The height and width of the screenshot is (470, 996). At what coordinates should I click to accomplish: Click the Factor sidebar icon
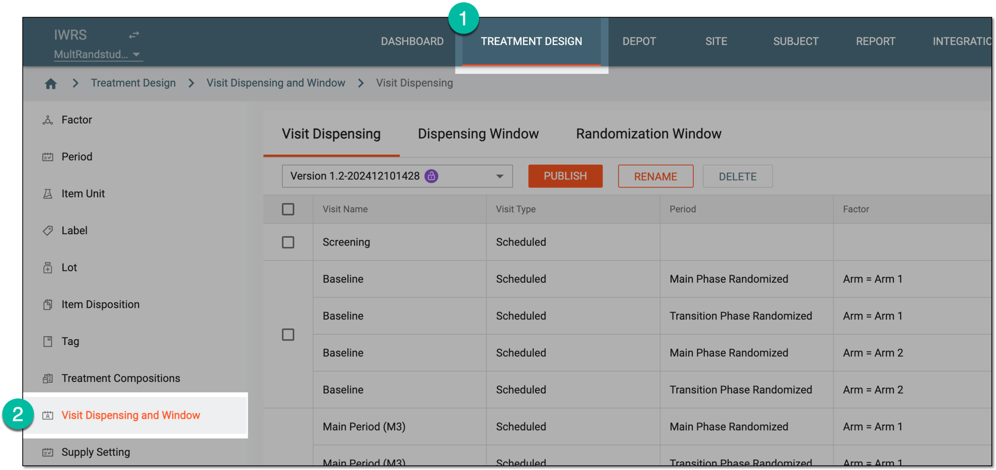pyautogui.click(x=48, y=120)
